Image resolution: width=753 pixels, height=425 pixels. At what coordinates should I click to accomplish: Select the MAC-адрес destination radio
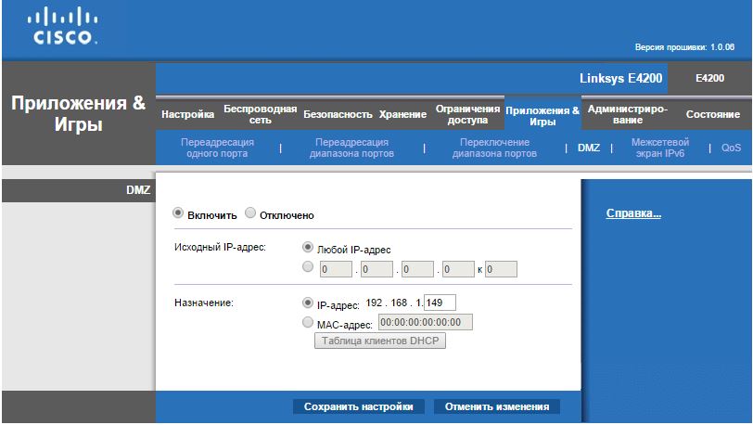pos(308,323)
